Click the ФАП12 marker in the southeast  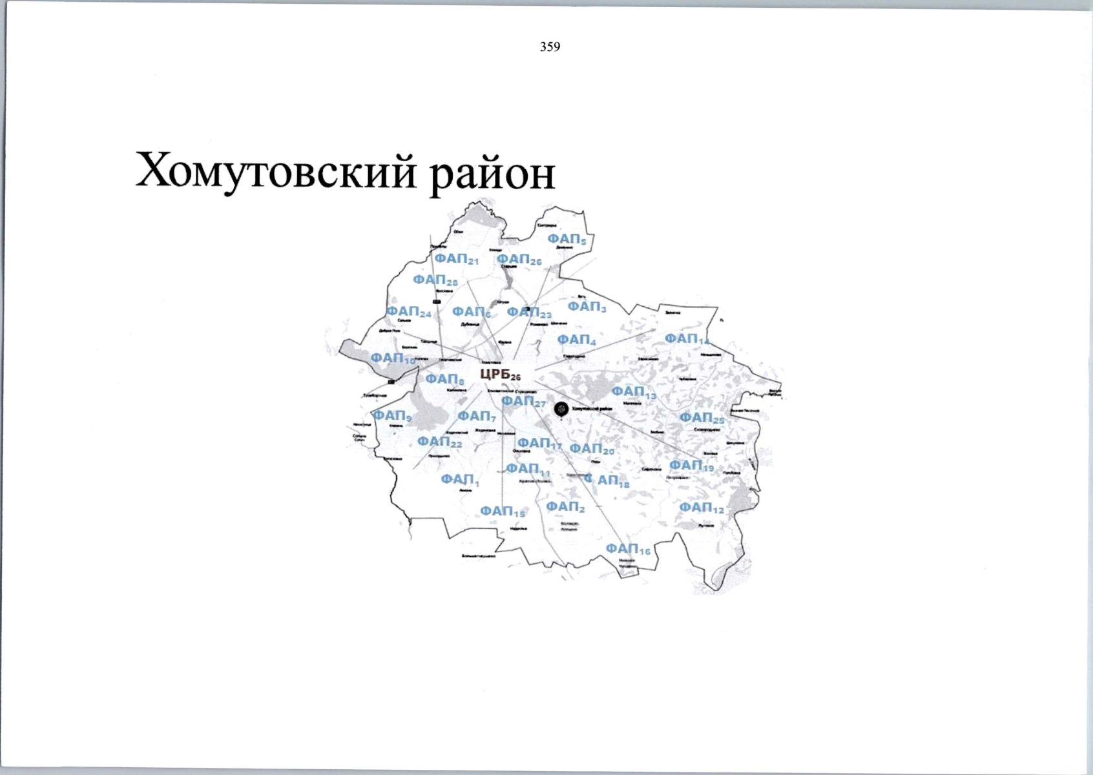[700, 508]
